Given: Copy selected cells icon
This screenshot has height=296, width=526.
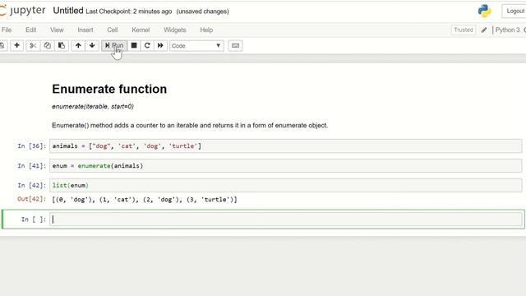Looking at the screenshot, I should coord(48,46).
